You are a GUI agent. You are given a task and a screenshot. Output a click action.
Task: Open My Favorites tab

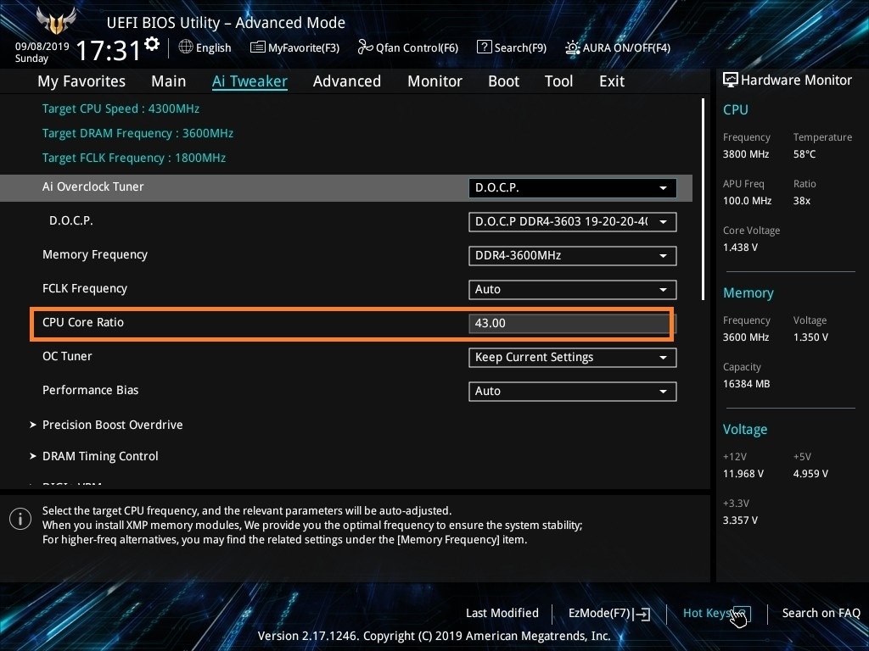[81, 81]
